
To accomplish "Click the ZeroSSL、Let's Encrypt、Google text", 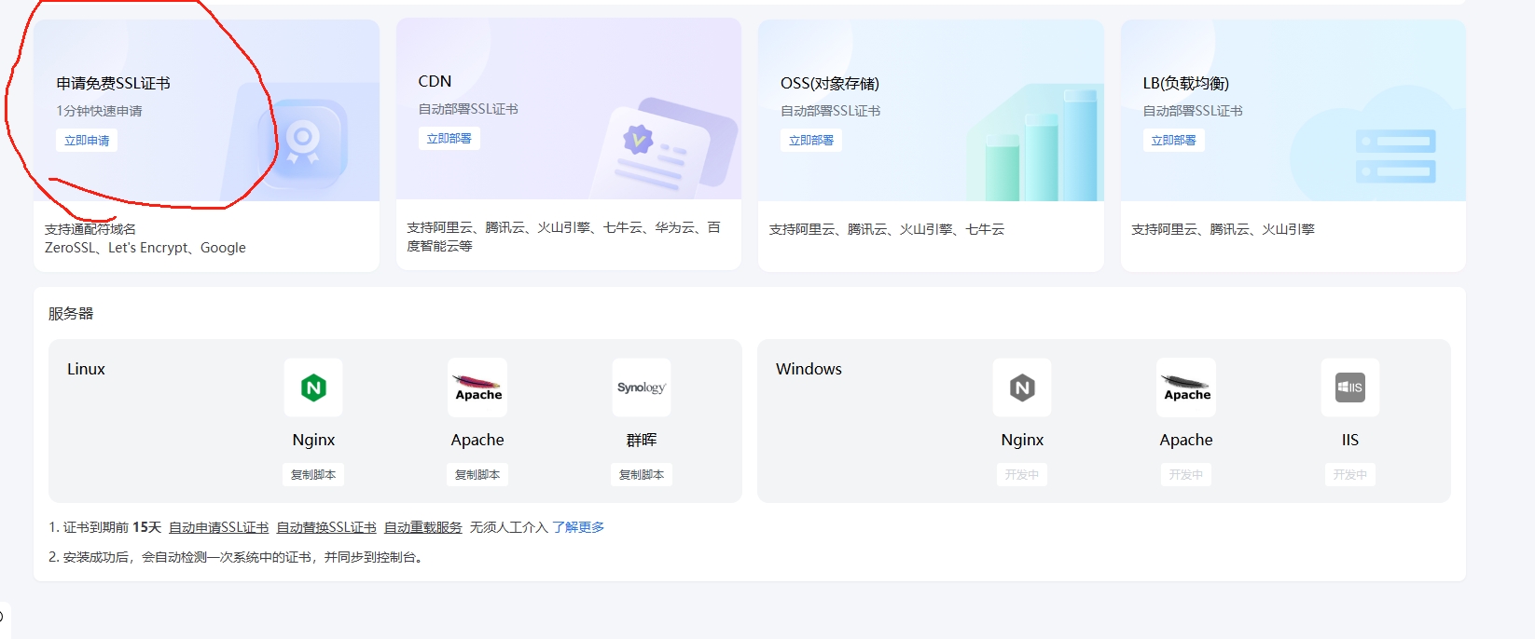I will coord(145,248).
